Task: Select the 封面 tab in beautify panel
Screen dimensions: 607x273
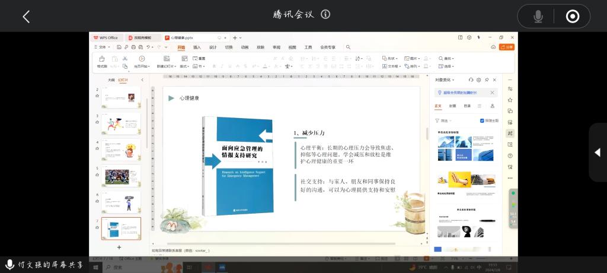Action: tap(452, 106)
